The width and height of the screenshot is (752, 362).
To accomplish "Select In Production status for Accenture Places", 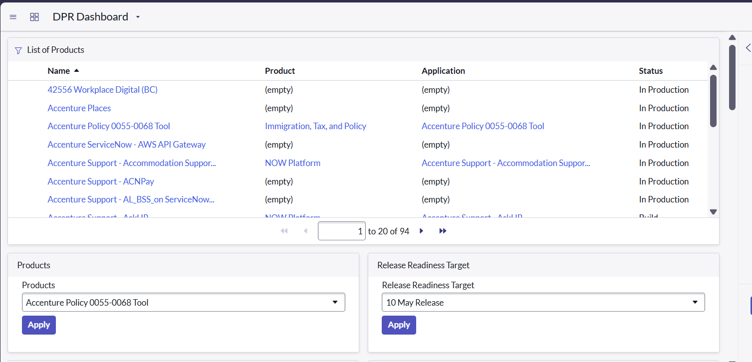I will point(664,108).
